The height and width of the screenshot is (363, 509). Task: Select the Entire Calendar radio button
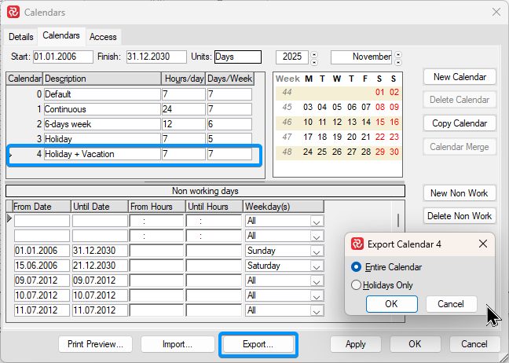coord(356,267)
